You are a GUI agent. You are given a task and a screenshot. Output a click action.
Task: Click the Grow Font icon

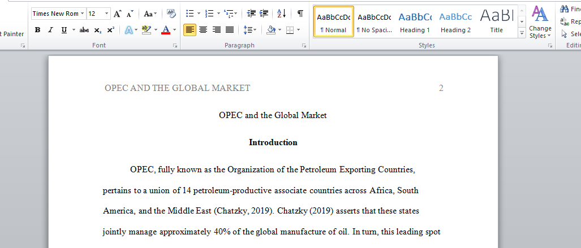click(x=117, y=14)
